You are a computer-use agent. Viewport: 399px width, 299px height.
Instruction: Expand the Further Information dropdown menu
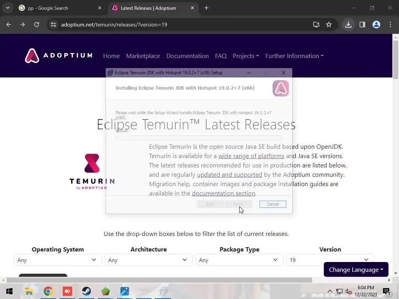point(295,56)
